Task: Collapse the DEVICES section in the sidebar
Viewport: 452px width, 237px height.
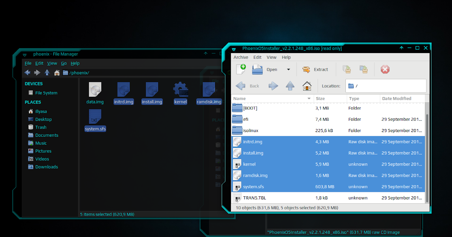Action: pos(33,84)
